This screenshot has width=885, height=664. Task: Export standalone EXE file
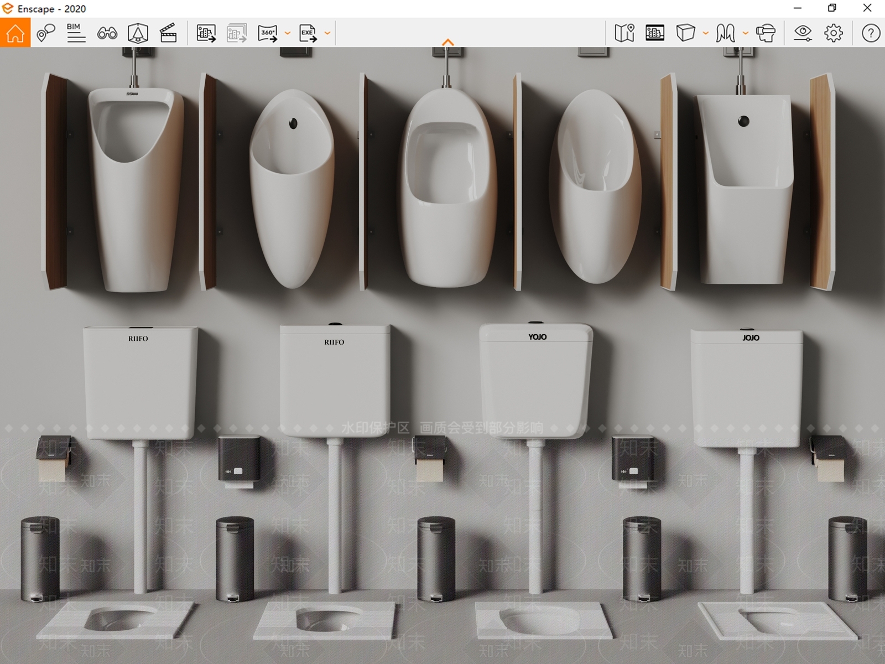[308, 33]
